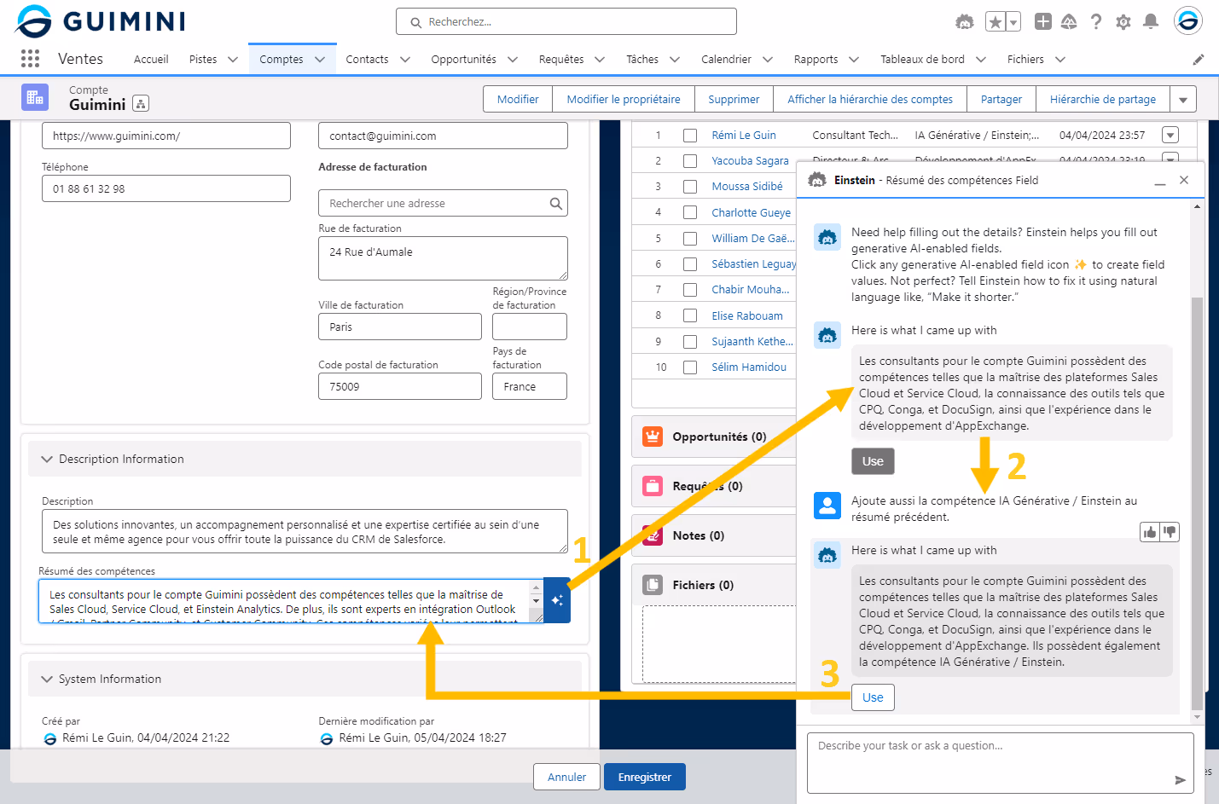
Task: Select checkbox for Rémi Le Guin row
Action: point(690,136)
